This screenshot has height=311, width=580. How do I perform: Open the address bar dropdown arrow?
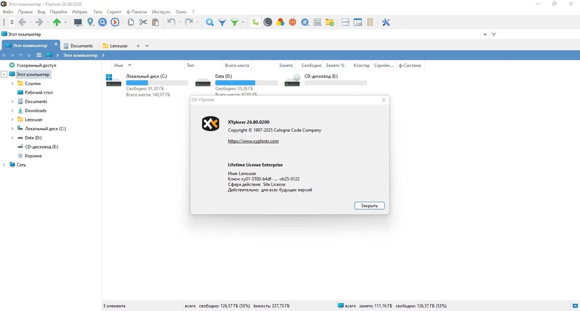(x=485, y=35)
